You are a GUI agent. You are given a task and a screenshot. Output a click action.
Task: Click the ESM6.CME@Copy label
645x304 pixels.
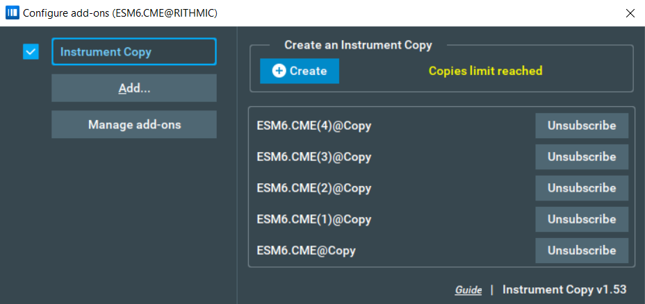point(306,251)
